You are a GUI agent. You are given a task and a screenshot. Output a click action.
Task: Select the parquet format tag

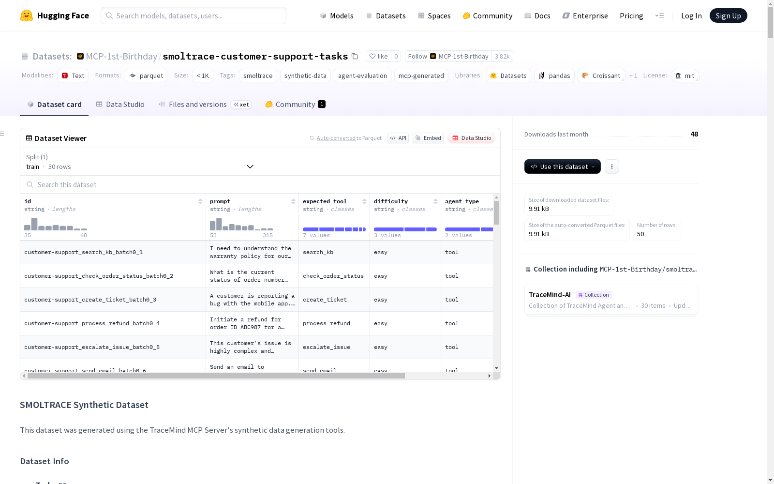click(x=146, y=76)
